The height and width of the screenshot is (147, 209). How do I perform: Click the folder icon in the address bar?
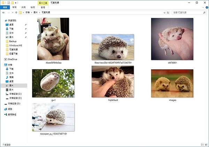pos(21,13)
